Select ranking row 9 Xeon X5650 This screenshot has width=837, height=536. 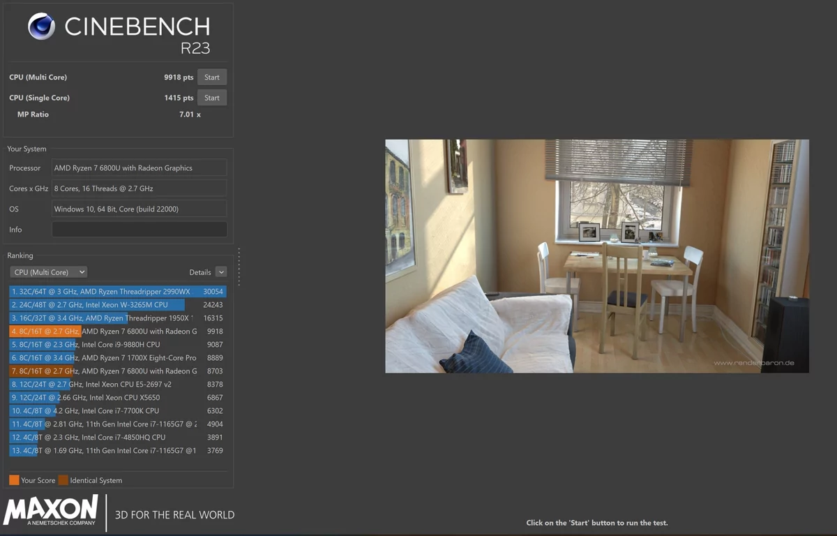pyautogui.click(x=118, y=398)
